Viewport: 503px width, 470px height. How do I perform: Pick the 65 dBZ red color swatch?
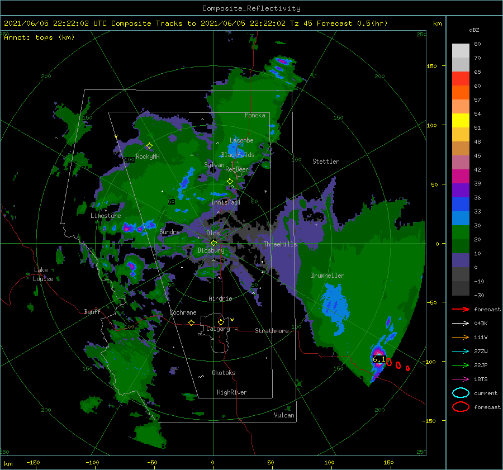tap(461, 79)
